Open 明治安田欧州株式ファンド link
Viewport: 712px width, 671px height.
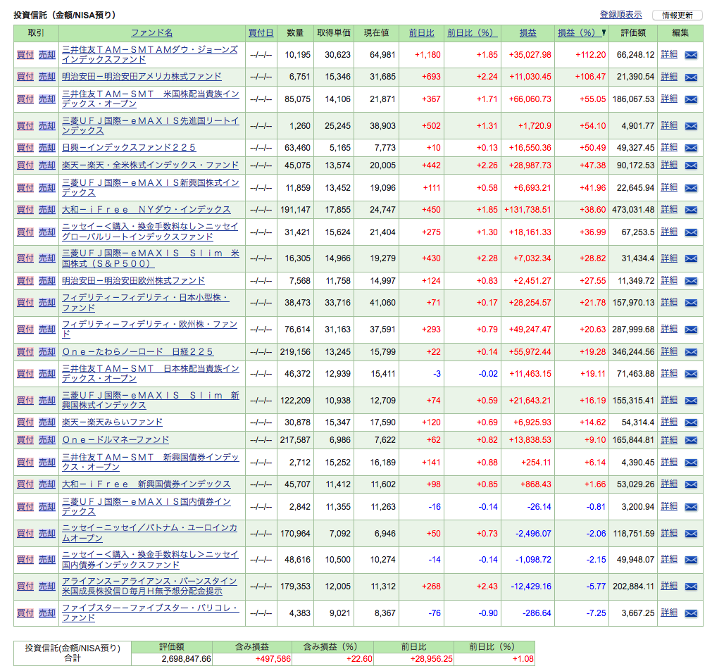click(134, 280)
